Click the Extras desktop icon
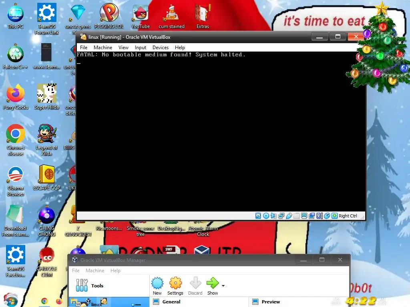410x307 pixels. click(x=203, y=17)
